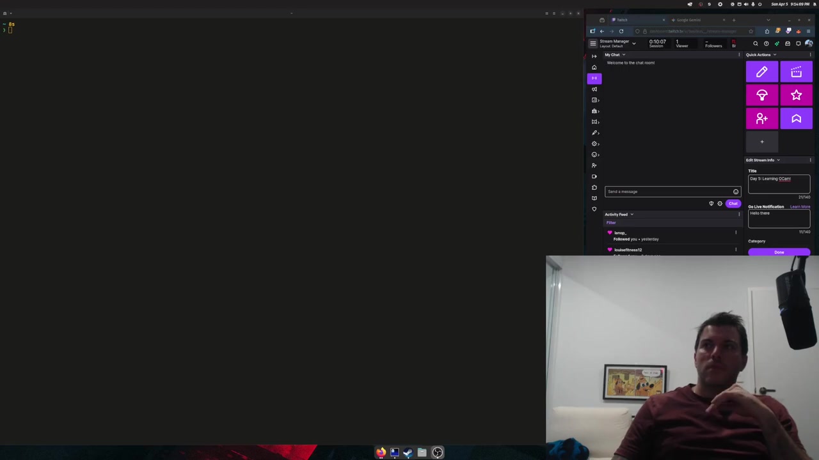Expand the Quick Actions panel dropdown
The width and height of the screenshot is (819, 460).
775,55
